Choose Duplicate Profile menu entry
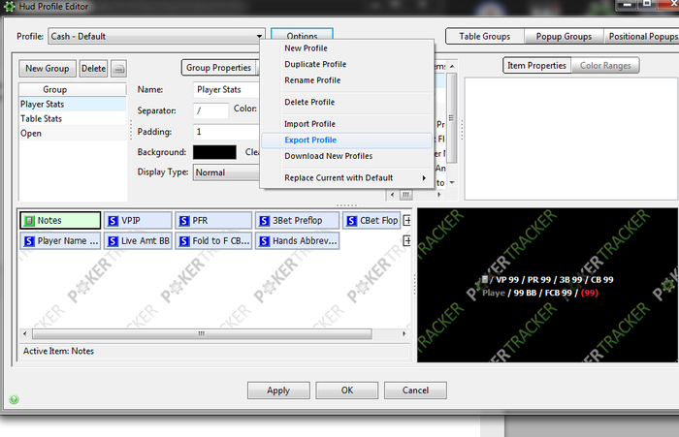The width and height of the screenshot is (679, 437). (347, 64)
